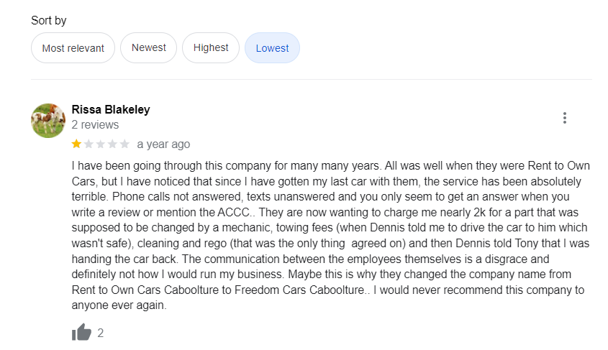The width and height of the screenshot is (608, 350).
Task: Click the first gold star in the rating
Action: point(77,144)
